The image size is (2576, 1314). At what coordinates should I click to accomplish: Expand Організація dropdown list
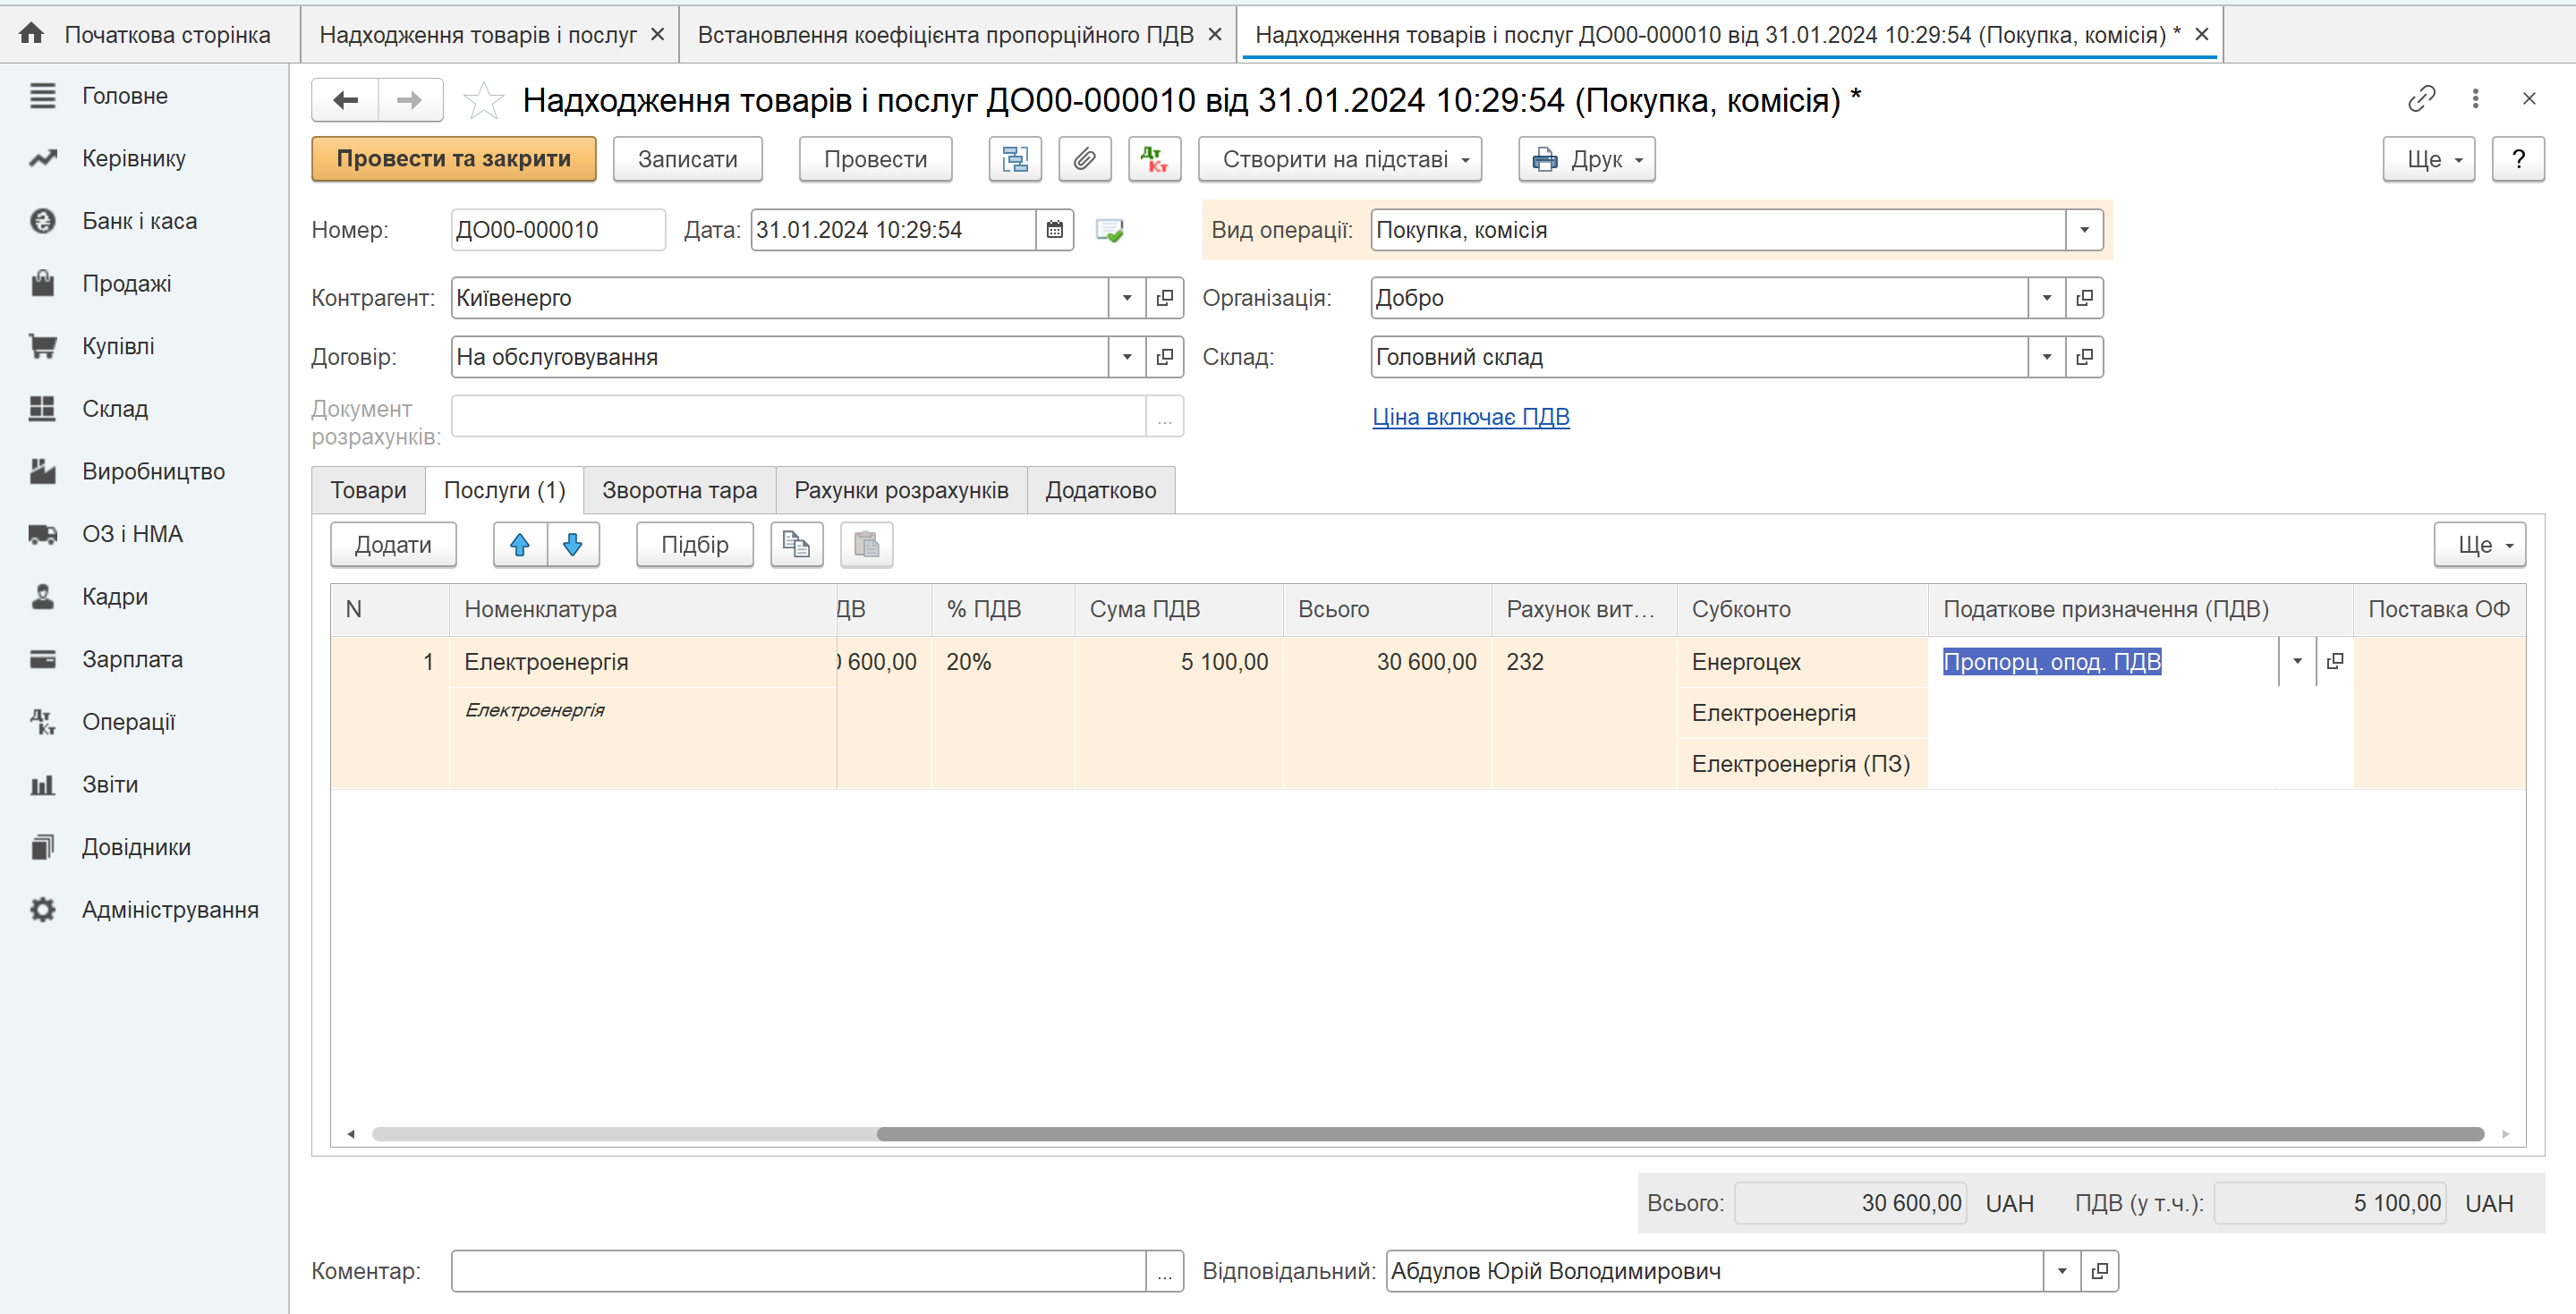click(2047, 298)
